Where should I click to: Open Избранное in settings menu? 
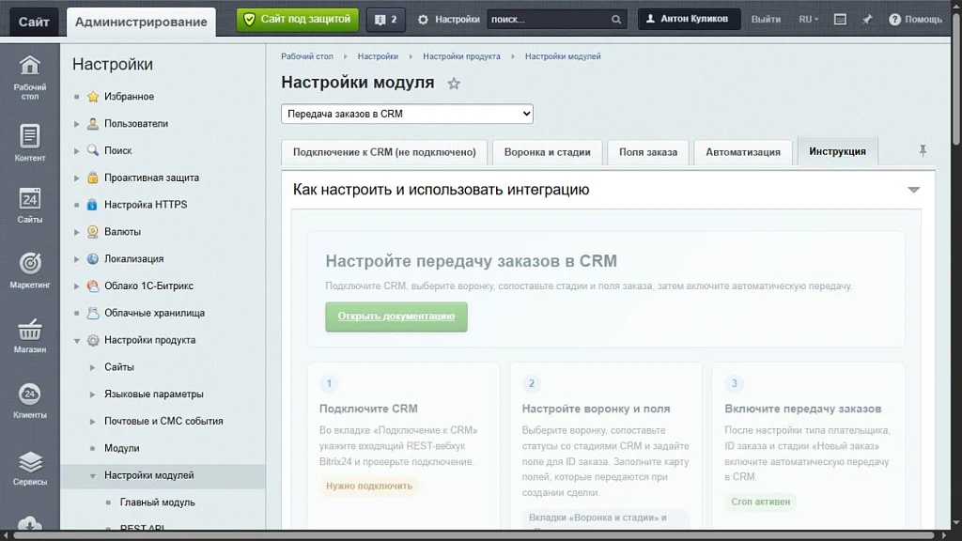tap(129, 97)
